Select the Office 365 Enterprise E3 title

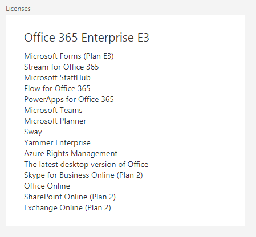pos(87,38)
